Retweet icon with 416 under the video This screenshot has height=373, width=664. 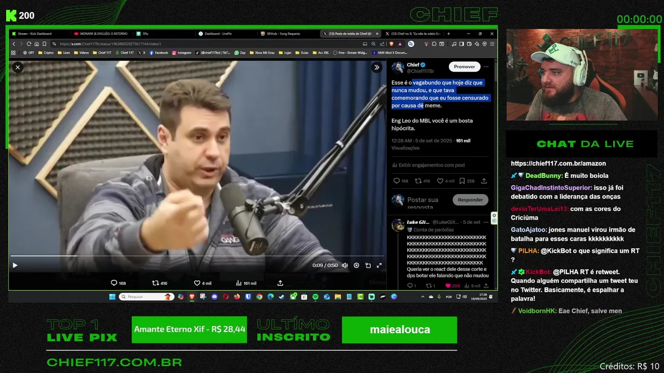[x=159, y=283]
